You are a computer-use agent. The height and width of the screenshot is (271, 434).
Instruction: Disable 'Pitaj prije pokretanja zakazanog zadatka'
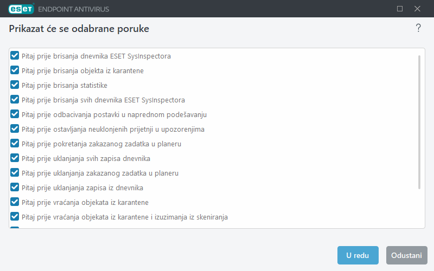[15, 144]
